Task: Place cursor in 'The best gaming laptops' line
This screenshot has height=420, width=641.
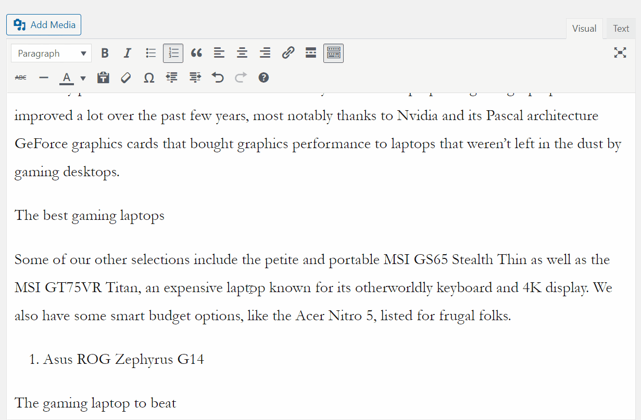Action: point(90,215)
